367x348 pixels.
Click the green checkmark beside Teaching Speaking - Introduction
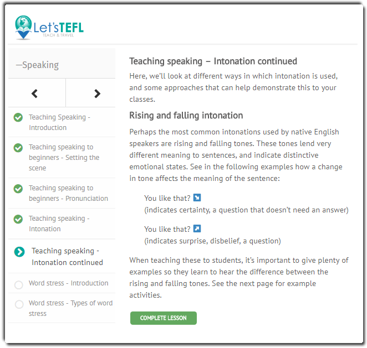click(18, 117)
